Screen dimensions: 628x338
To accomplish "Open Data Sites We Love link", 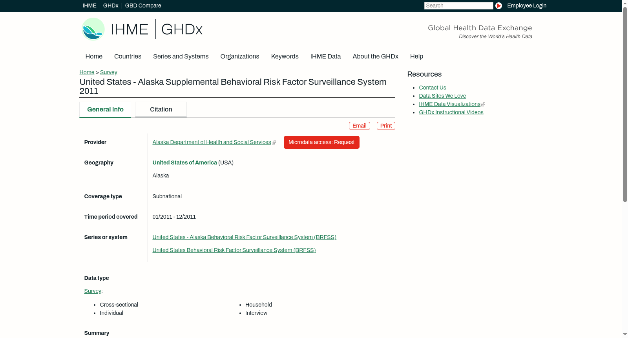I will 442,96.
